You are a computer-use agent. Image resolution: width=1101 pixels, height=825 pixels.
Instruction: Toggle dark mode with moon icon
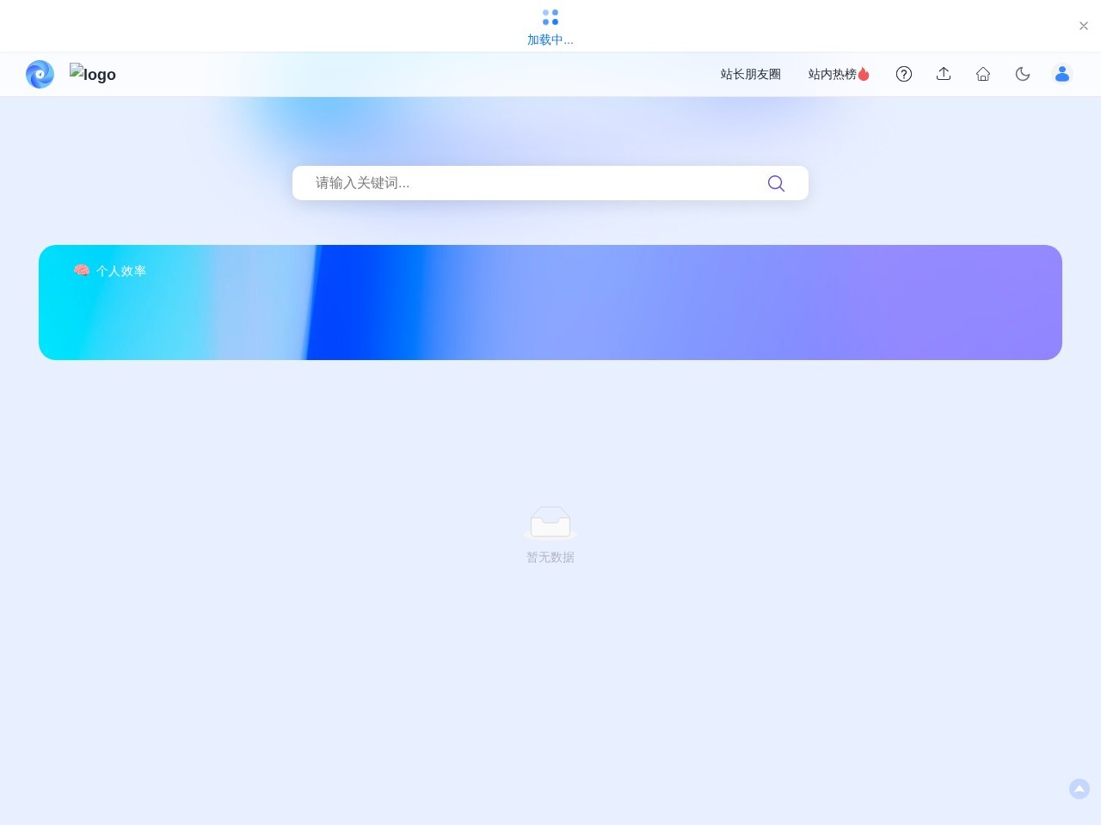(1023, 74)
